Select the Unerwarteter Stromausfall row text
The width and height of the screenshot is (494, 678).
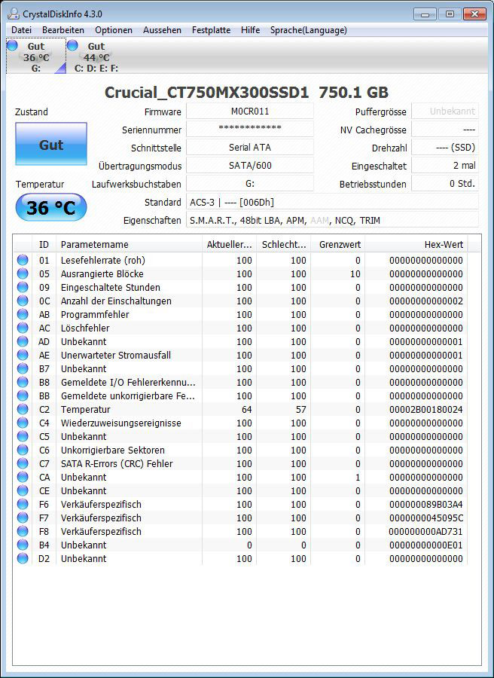coord(116,355)
